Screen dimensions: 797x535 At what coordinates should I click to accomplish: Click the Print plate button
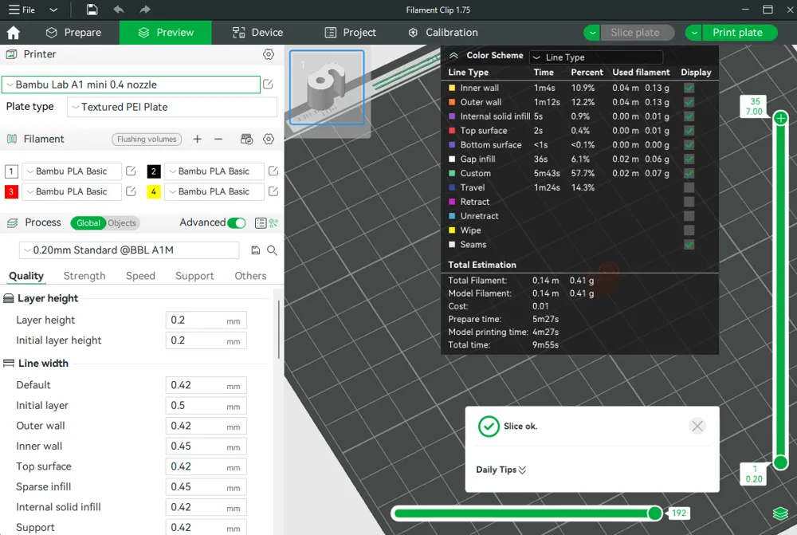740,33
